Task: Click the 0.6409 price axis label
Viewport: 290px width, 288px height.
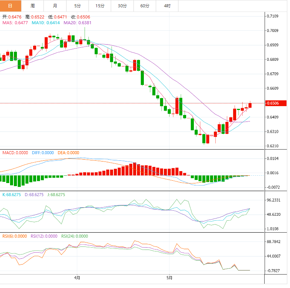Action: [273, 117]
